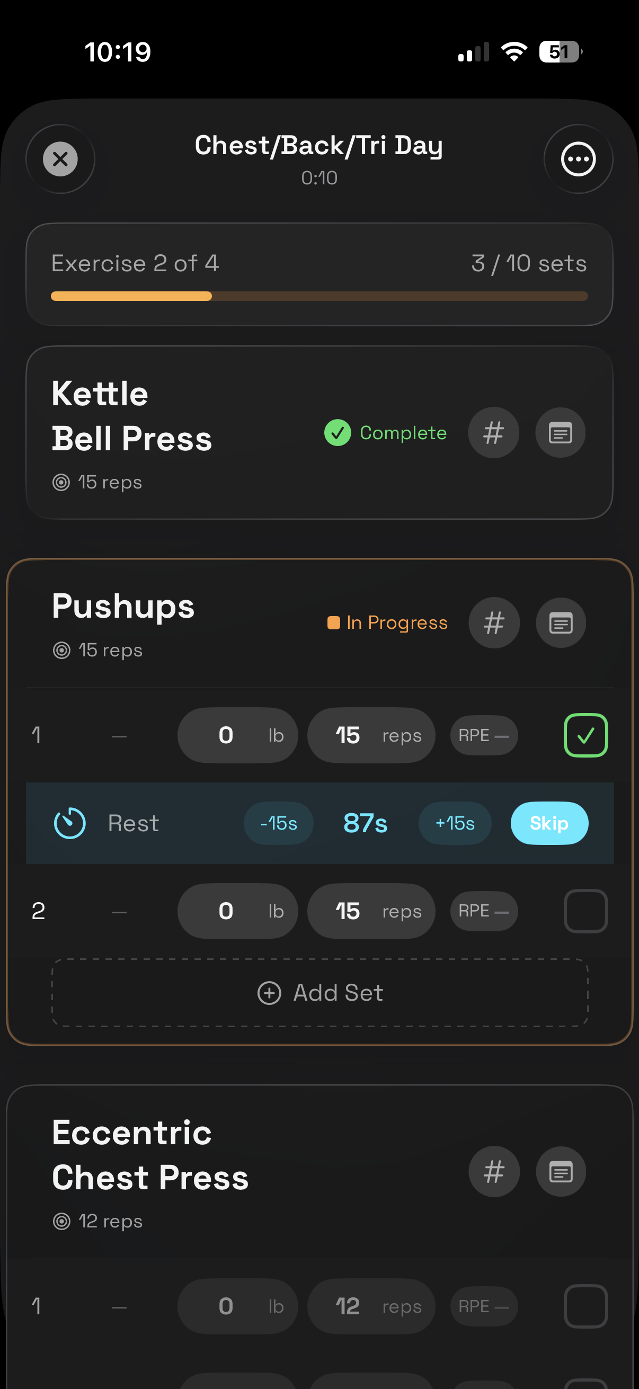Tap the hash icon for Kettle Bell Press
Screen dimensions: 639x1389
(x=493, y=432)
